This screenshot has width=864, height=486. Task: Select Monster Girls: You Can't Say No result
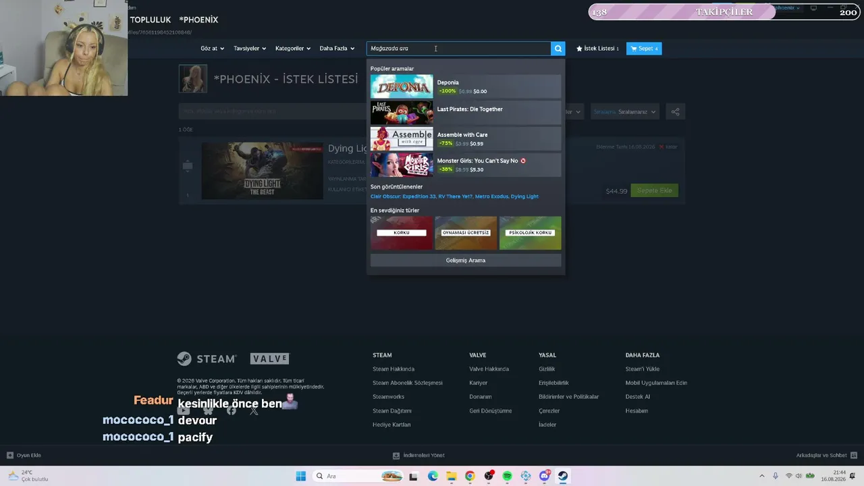tap(466, 165)
